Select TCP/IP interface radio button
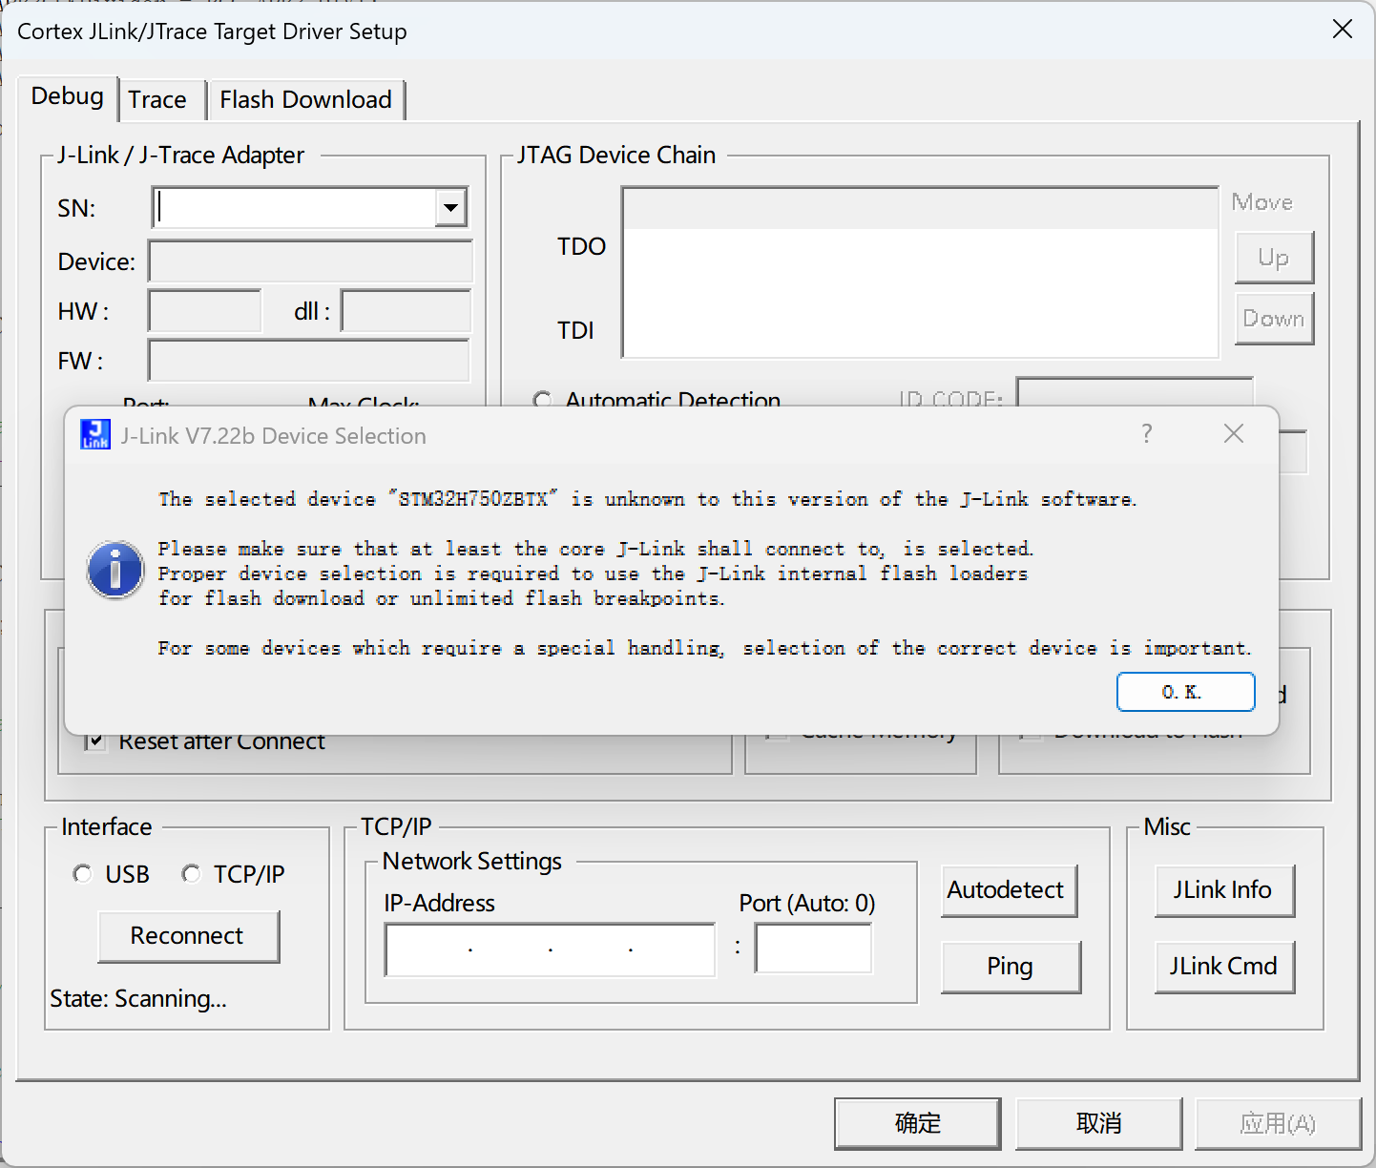Image resolution: width=1376 pixels, height=1168 pixels. pyautogui.click(x=192, y=874)
